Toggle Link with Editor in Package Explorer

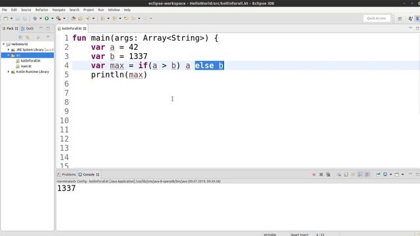(28, 37)
